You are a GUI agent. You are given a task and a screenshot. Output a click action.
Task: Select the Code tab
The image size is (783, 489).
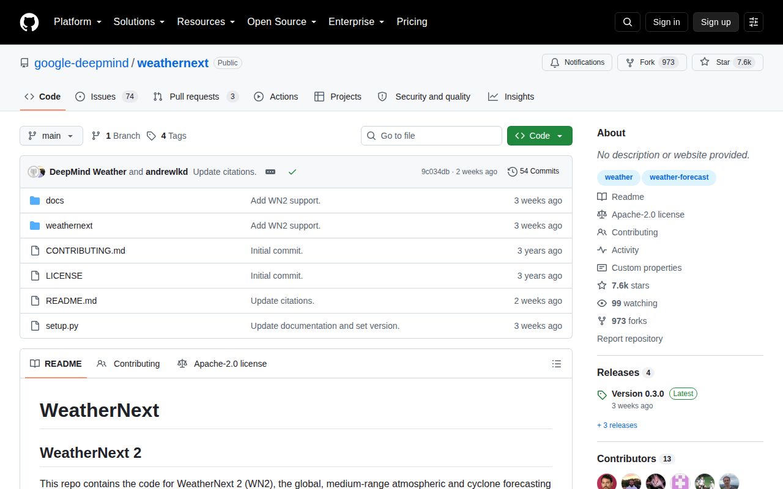[x=43, y=97]
